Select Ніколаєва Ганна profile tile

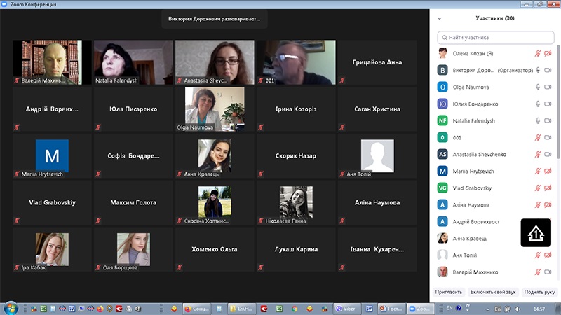tap(296, 202)
